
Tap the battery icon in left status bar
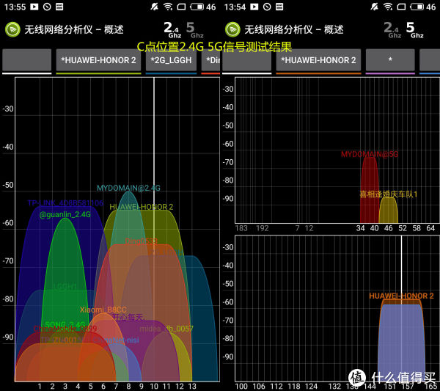[x=197, y=7]
